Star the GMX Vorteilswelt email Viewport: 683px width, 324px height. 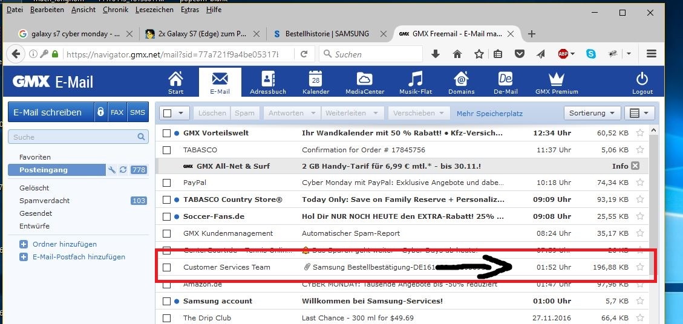tap(640, 133)
